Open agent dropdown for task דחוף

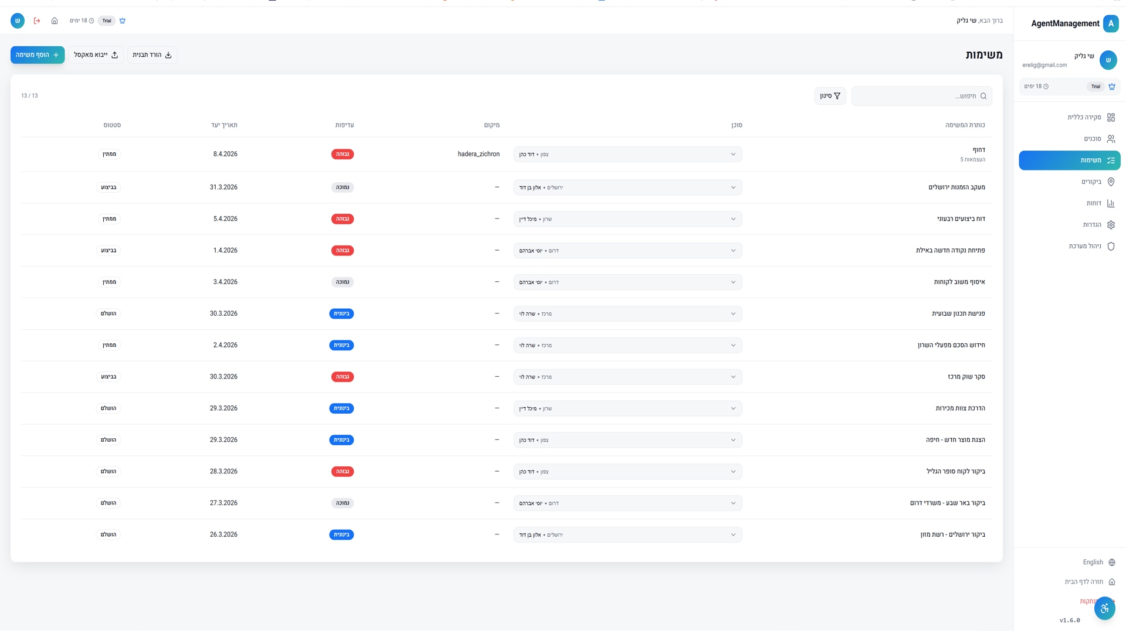(x=628, y=155)
